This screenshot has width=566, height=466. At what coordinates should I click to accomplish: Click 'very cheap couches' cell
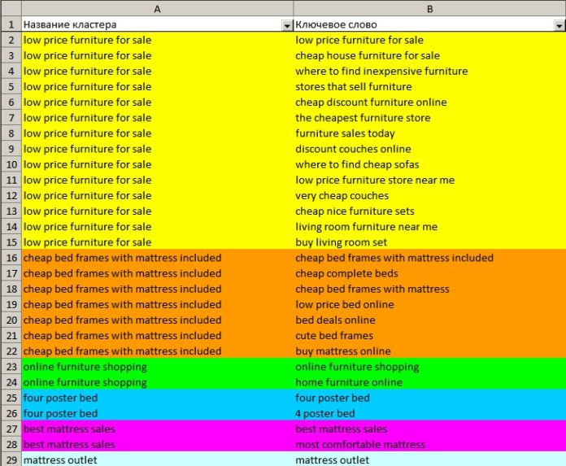342,195
